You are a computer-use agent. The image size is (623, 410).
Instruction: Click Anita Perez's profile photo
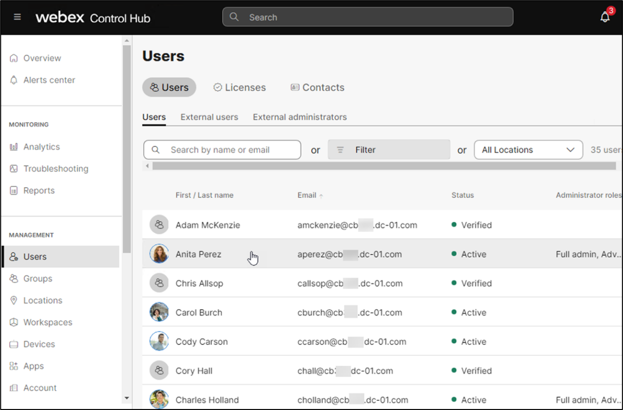pos(159,254)
